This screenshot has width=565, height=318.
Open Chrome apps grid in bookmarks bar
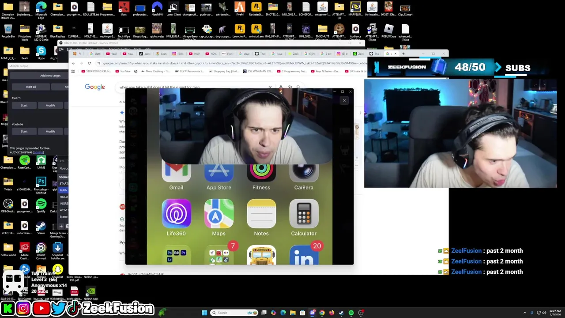pyautogui.click(x=73, y=71)
